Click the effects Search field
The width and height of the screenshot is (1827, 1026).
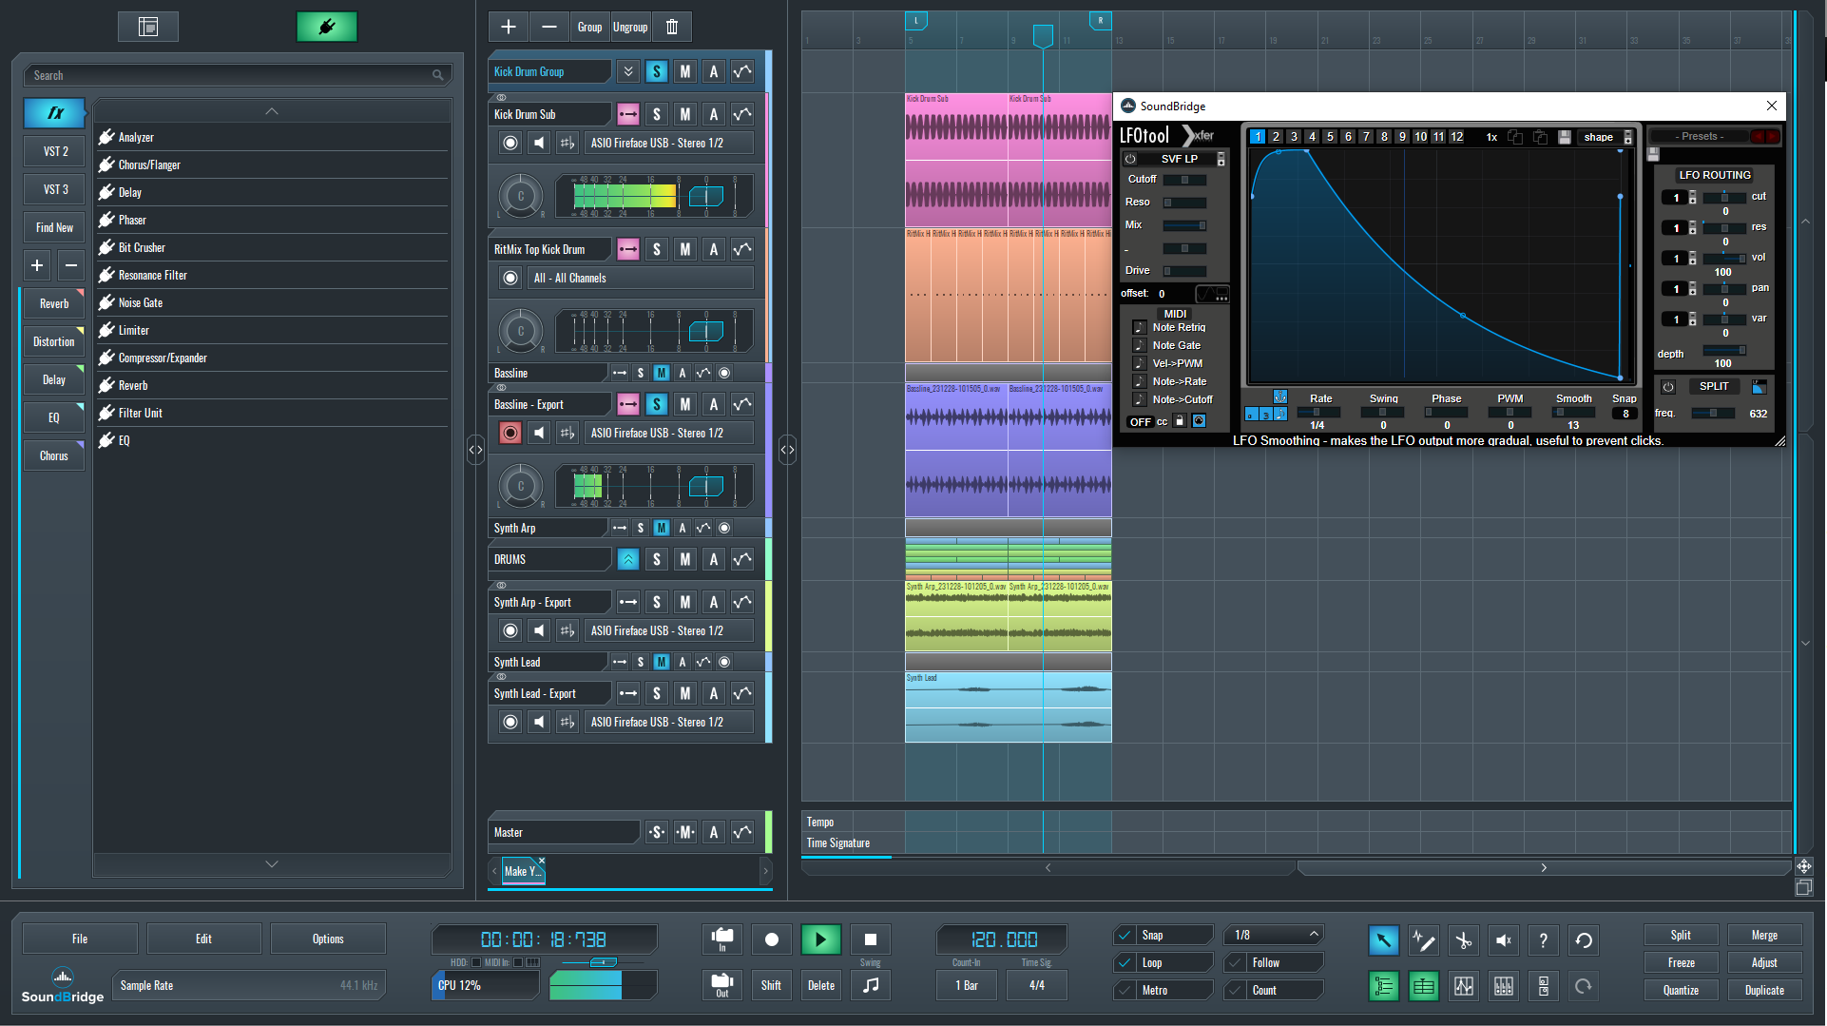[x=238, y=75]
